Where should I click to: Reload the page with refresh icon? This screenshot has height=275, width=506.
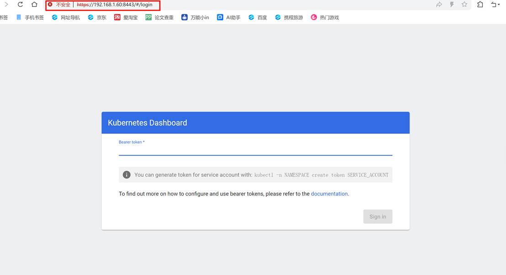click(20, 5)
